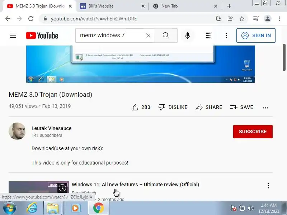Image resolution: width=287 pixels, height=215 pixels.
Task: Open the YouTube apps grid icon
Action: click(209, 35)
